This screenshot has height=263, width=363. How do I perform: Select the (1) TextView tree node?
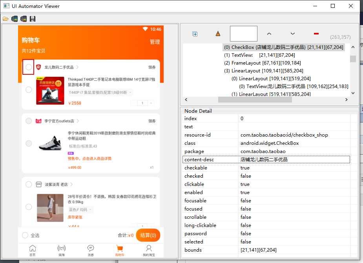coord(259,55)
